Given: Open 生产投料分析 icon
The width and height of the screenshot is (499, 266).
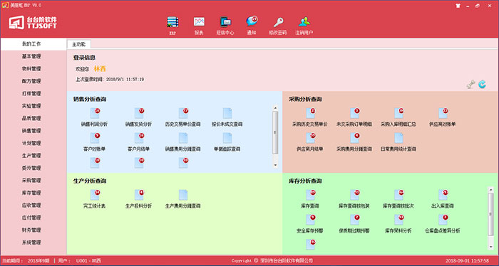Looking at the screenshot, I should [x=139, y=195].
